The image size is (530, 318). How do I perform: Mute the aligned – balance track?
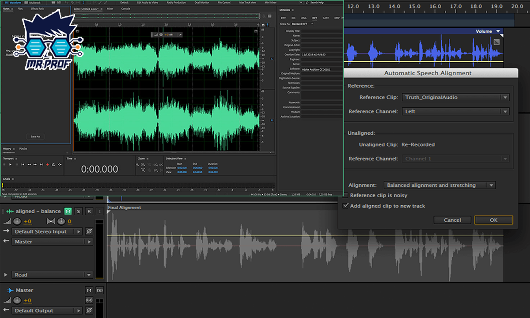pyautogui.click(x=68, y=211)
